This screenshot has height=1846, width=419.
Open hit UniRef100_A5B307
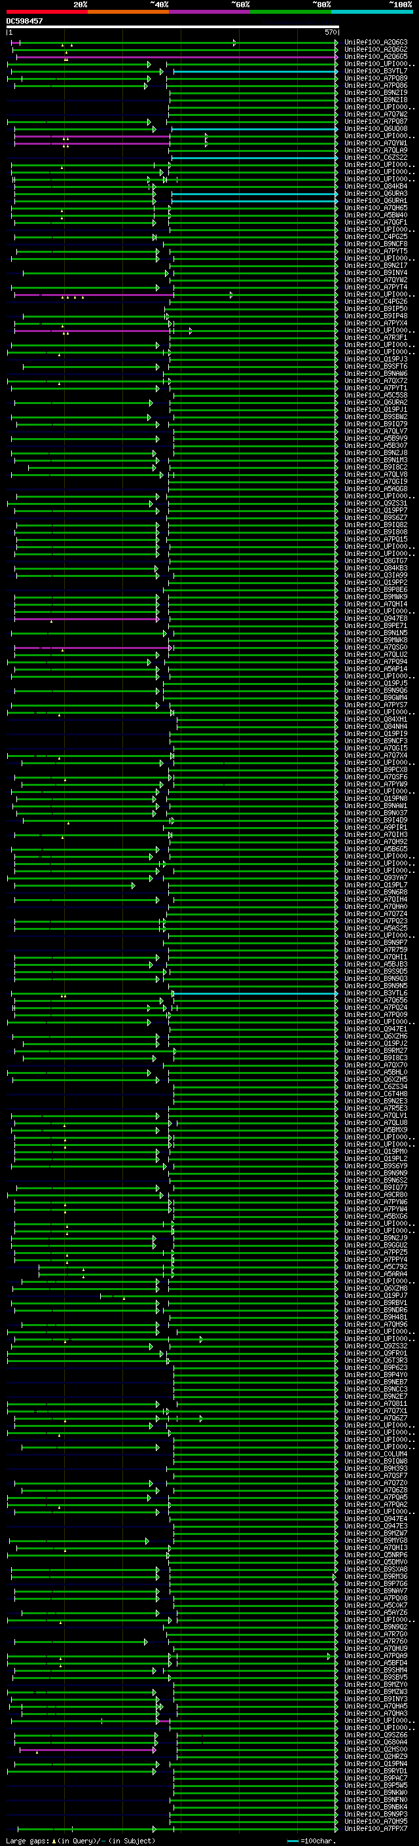click(x=376, y=446)
